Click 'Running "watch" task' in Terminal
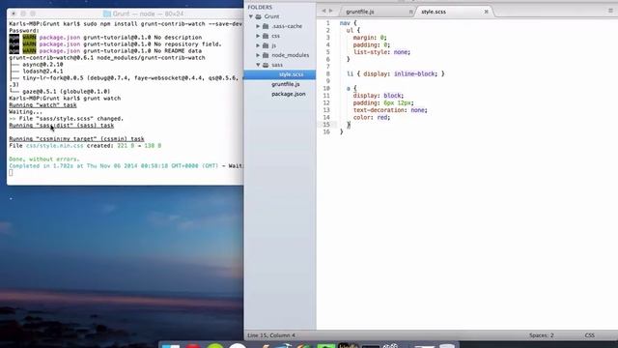 coord(42,105)
